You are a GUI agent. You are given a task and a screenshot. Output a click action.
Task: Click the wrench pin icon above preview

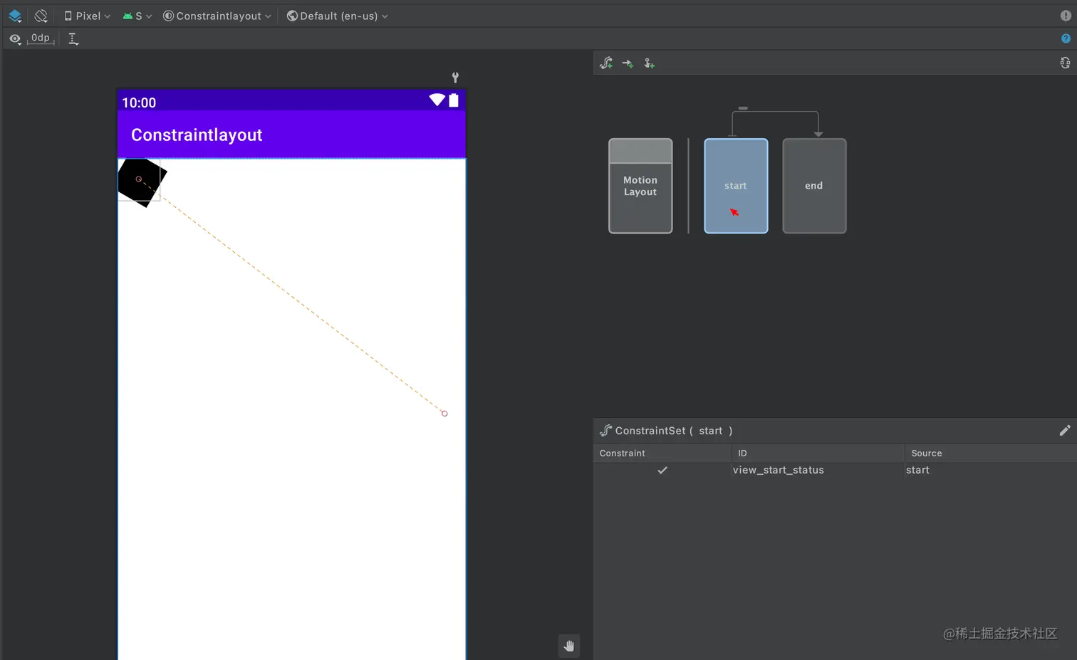click(x=455, y=77)
